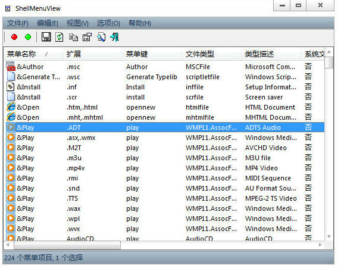Screen dimensions: 338x268
Task: Select the 'Setup Informat...' description cell
Action: tap(271, 87)
